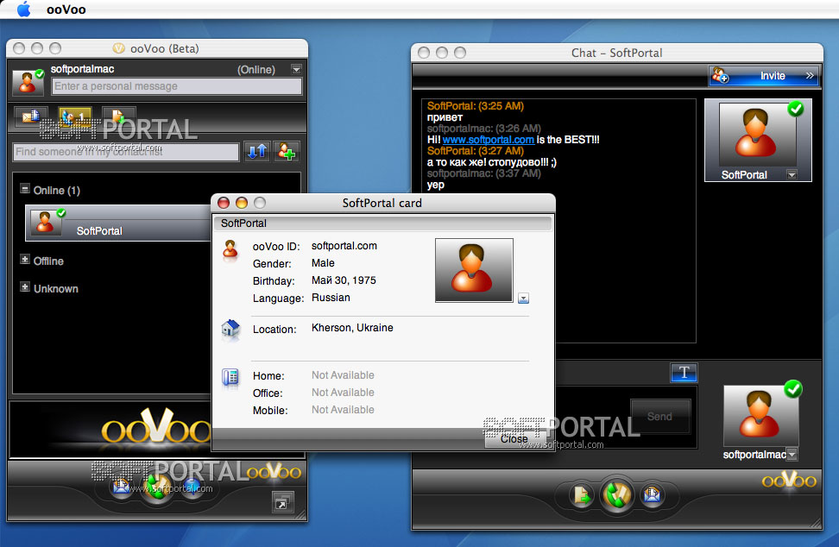Click the Not Available value for Office
Viewport: 839px width, 547px height.
(343, 393)
